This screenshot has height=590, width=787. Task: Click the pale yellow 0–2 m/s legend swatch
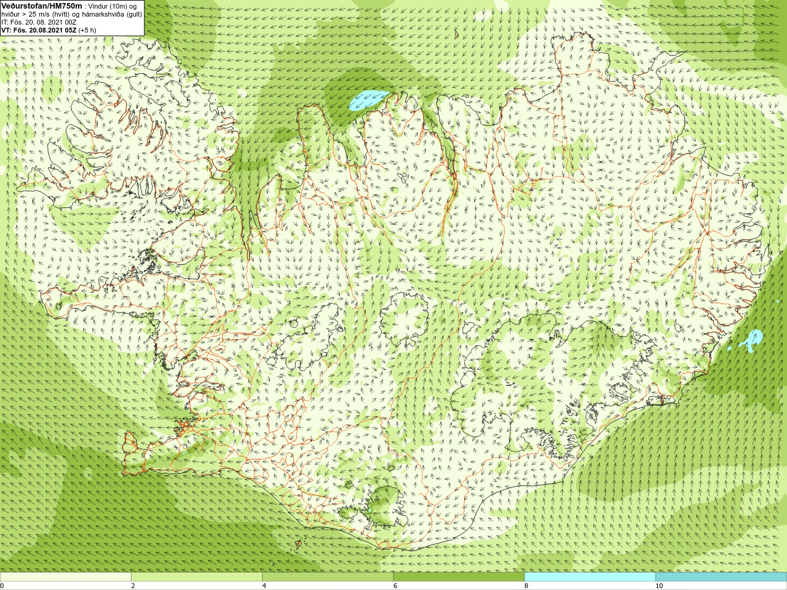pyautogui.click(x=66, y=577)
